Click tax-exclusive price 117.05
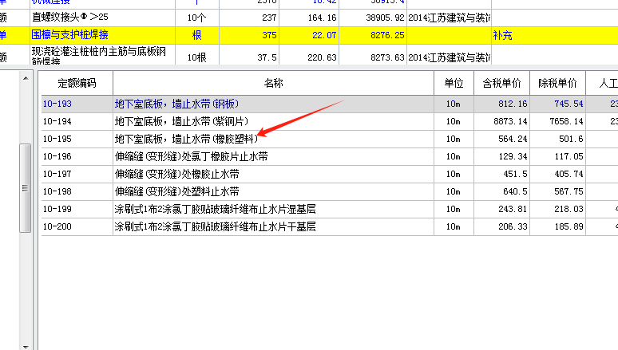The width and height of the screenshot is (618, 350). 568,156
